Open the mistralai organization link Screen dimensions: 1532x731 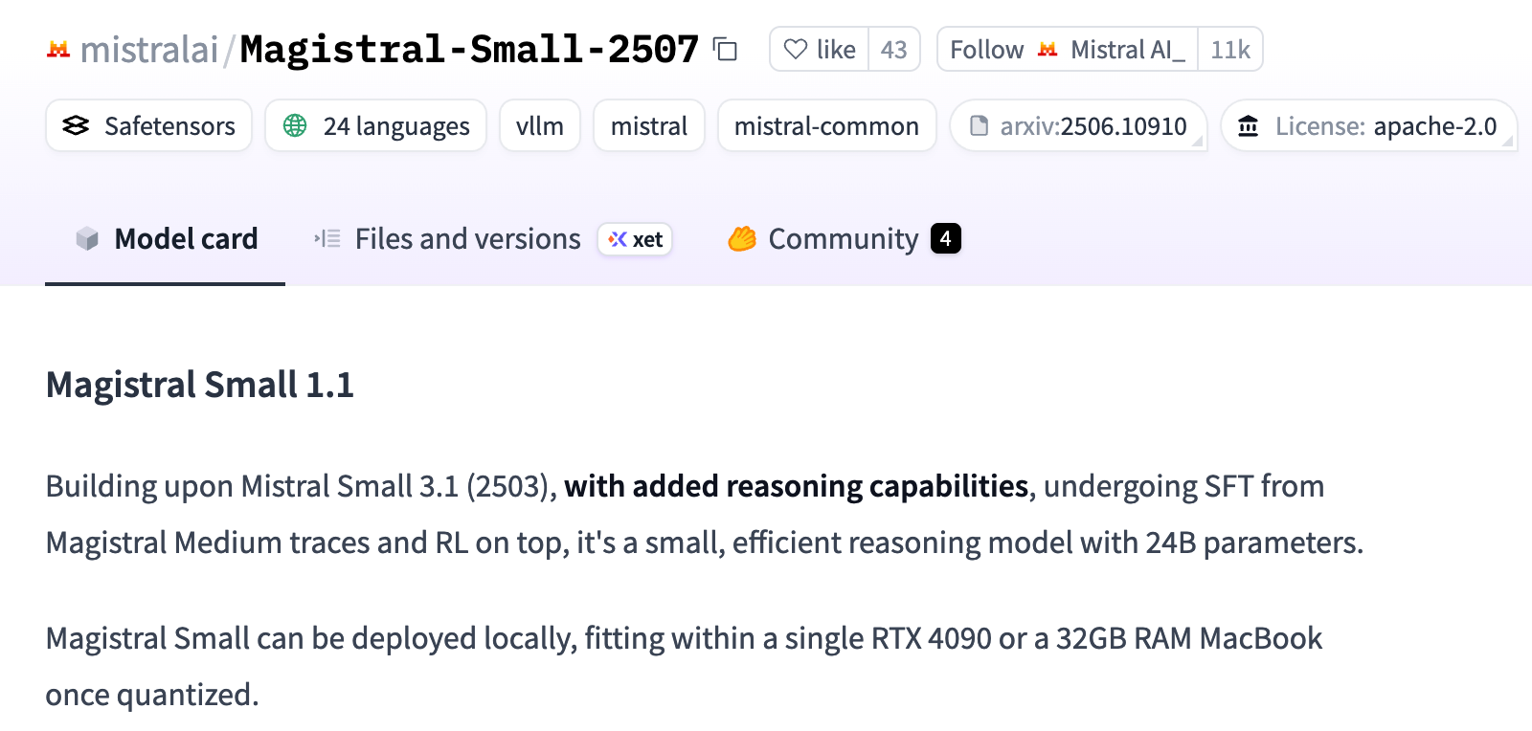click(x=149, y=49)
